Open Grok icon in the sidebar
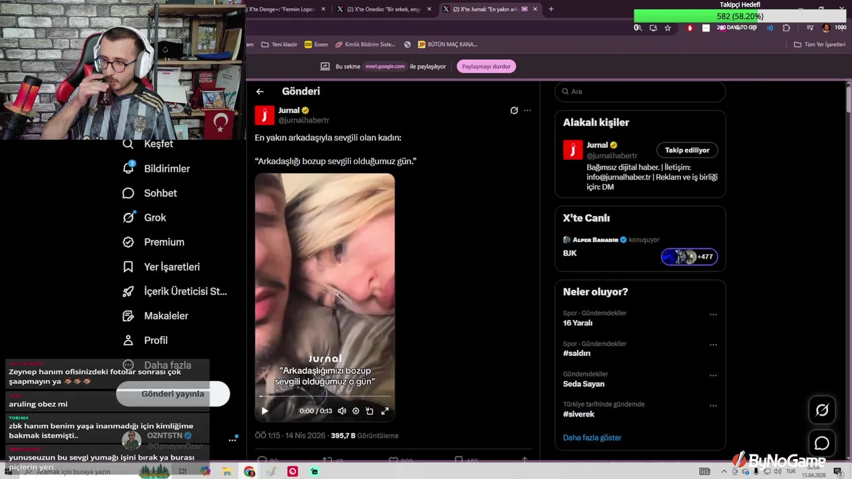Screen dimensions: 852x479 128,218
